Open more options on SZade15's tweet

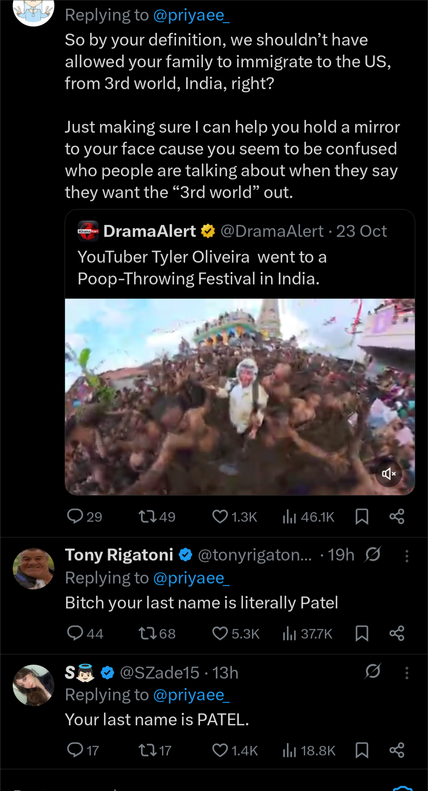pos(407,673)
